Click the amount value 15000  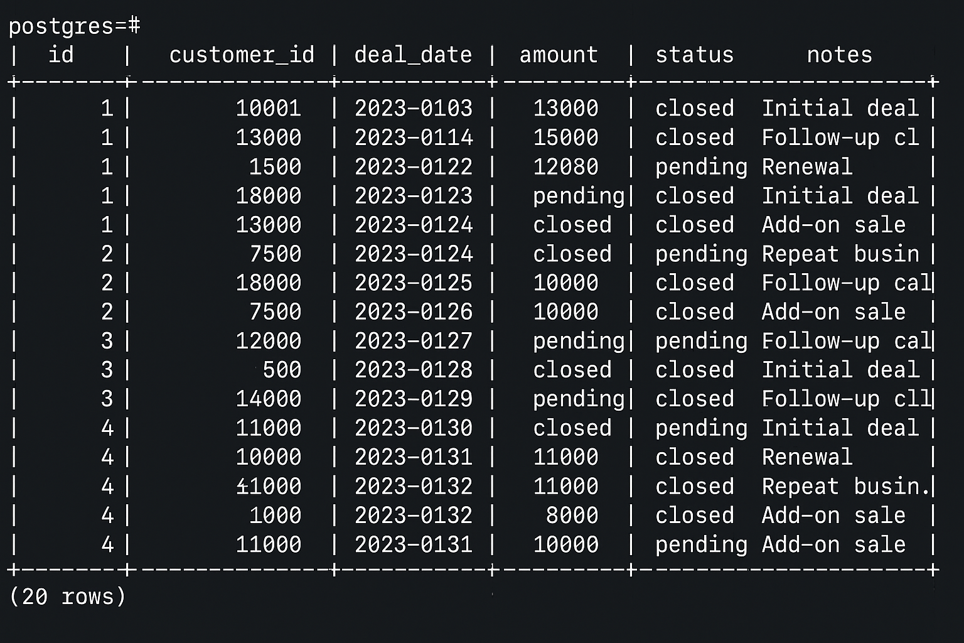(x=565, y=138)
